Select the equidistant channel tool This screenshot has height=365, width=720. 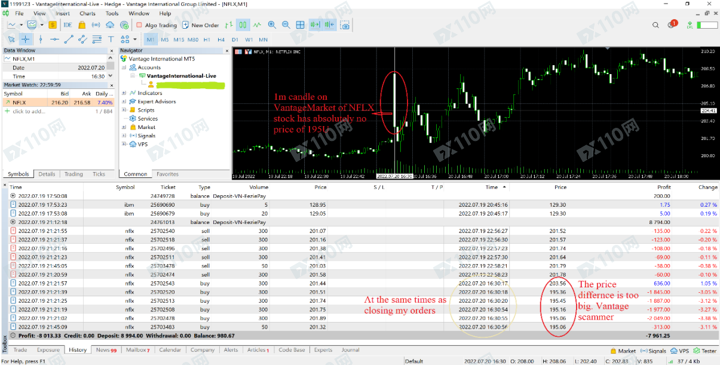click(x=82, y=39)
